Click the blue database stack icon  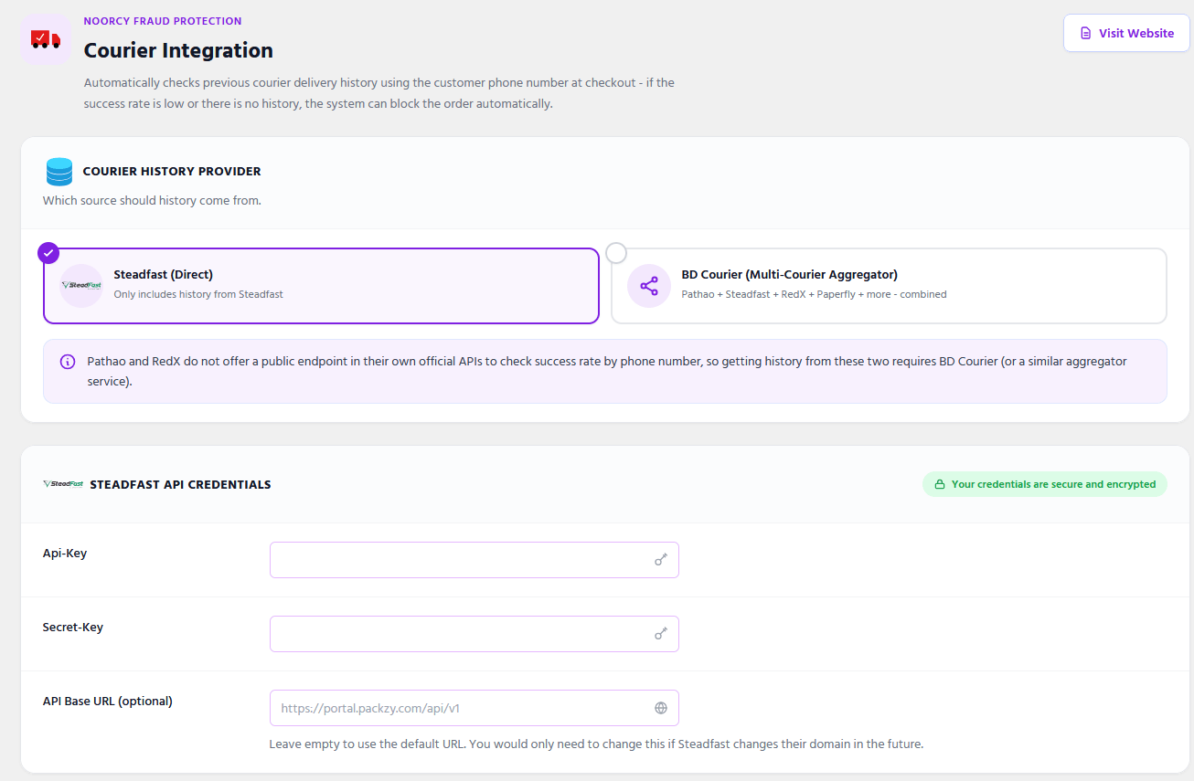point(59,172)
